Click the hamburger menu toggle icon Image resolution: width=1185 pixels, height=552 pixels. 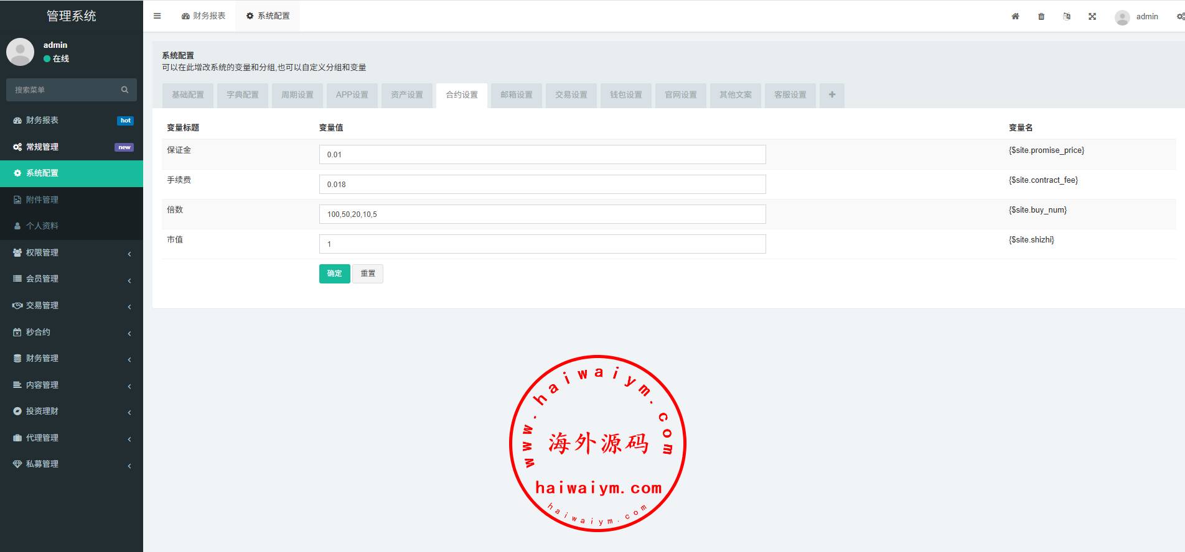(157, 16)
